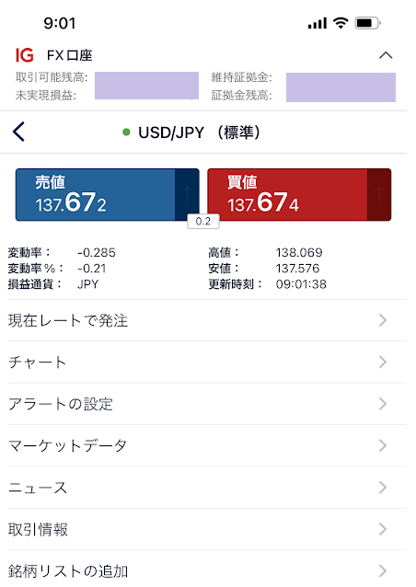This screenshot has width=416, height=587.
Task: Open アラートの設定 alert settings
Action: [x=207, y=404]
